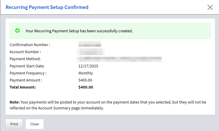The image size is (219, 131).
Task: Click the 'Payment Method' label
Action: point(25,59)
